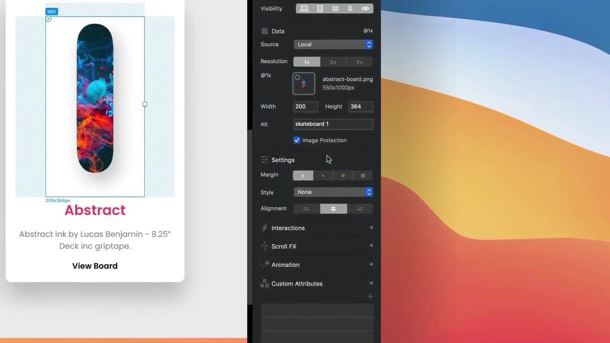Open the Source dropdown set to Local
Viewport: 610px width, 343px height.
(333, 44)
